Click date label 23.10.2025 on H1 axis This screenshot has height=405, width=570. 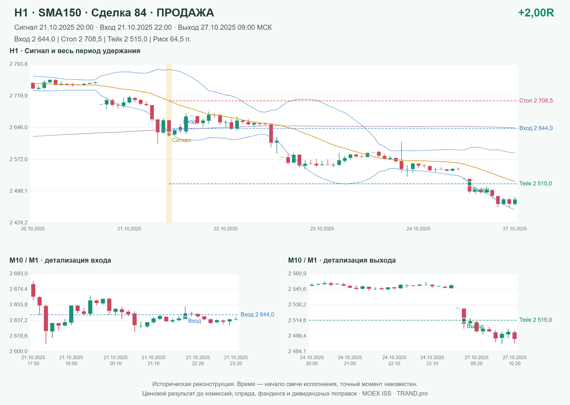click(322, 229)
